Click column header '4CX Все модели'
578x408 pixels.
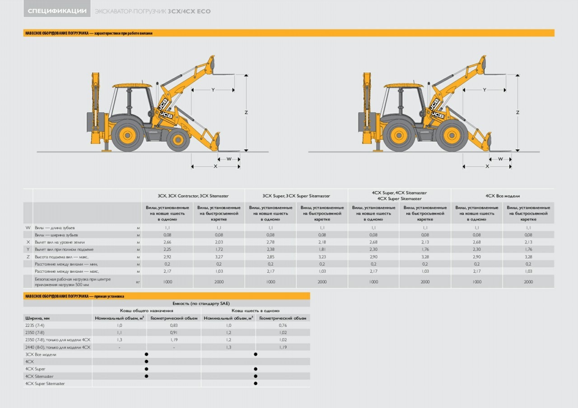(503, 196)
